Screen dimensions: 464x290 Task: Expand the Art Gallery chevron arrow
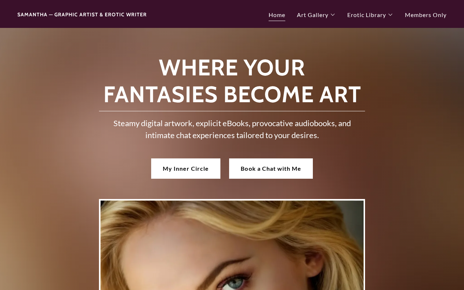(x=333, y=15)
